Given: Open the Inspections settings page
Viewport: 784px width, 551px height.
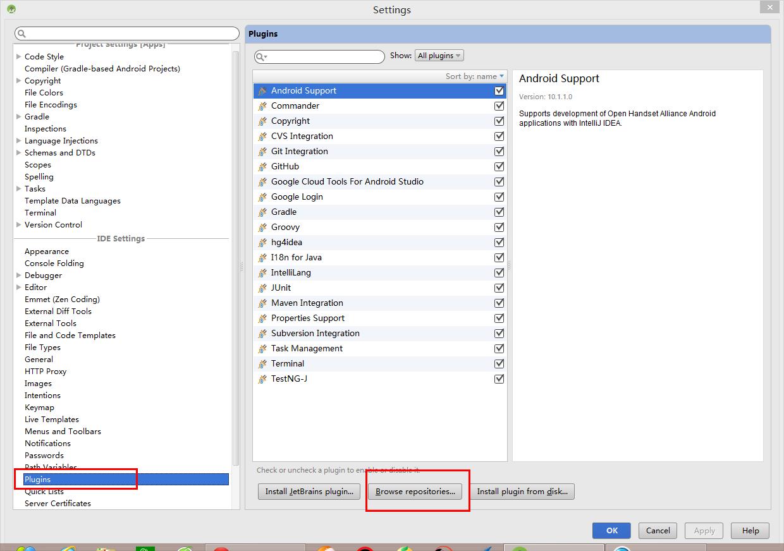Looking at the screenshot, I should click(46, 128).
